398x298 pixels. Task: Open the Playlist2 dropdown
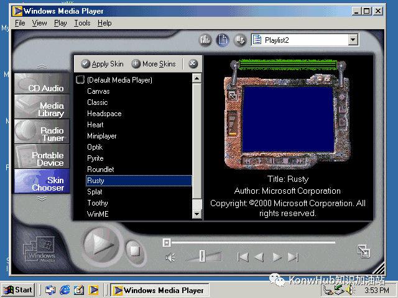[x=305, y=40]
